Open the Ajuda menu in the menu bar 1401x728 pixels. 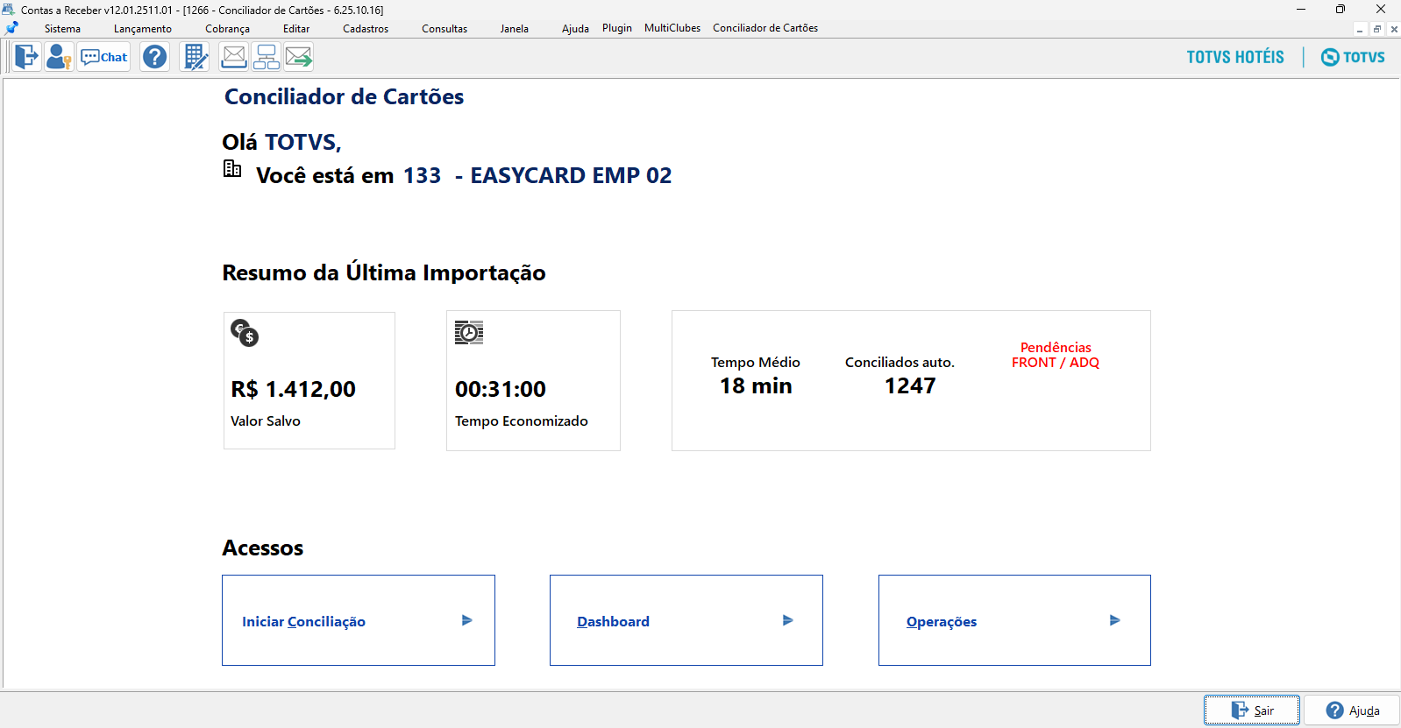(x=575, y=29)
